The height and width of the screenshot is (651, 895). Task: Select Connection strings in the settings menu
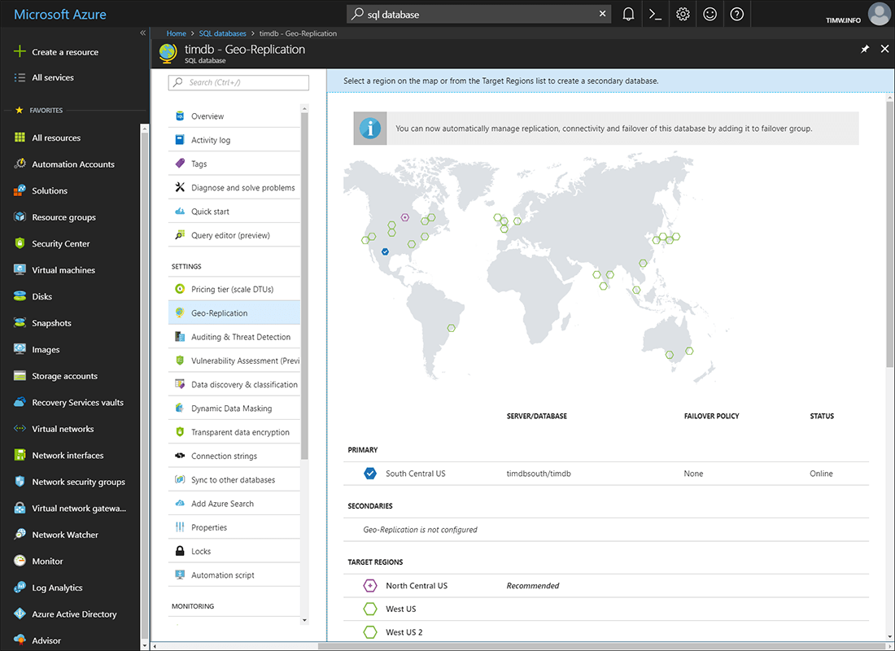tap(224, 457)
